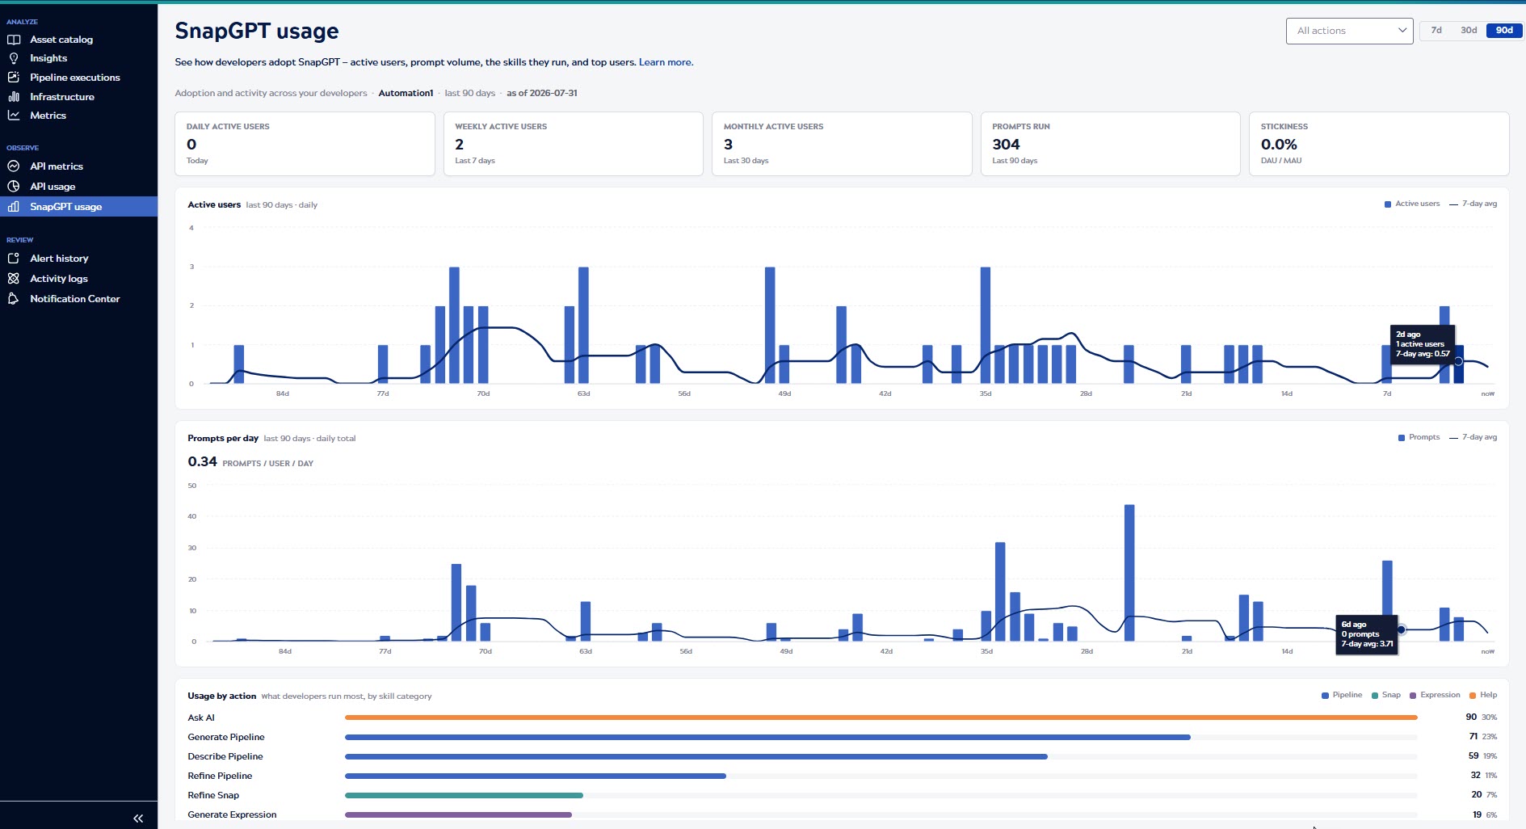This screenshot has height=829, width=1526.
Task: Click the Prompts Run card
Action: click(1110, 144)
